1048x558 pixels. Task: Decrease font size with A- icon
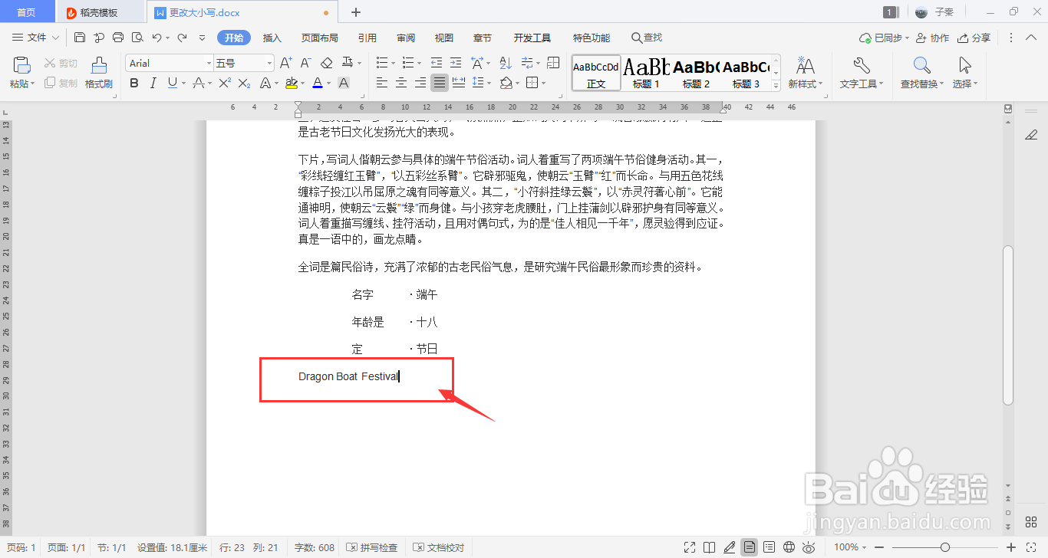[x=305, y=63]
